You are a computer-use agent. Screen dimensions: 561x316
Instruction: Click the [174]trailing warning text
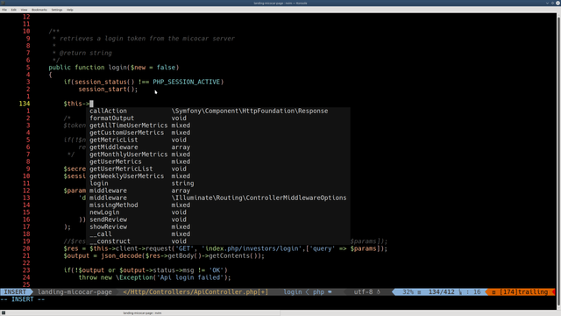(x=524, y=292)
